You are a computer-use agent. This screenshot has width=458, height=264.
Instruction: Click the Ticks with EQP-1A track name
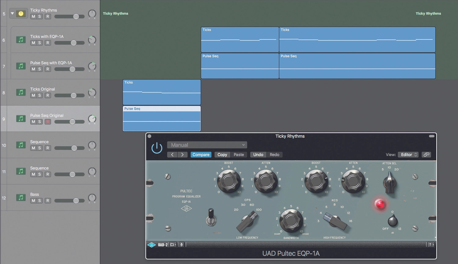(x=47, y=36)
